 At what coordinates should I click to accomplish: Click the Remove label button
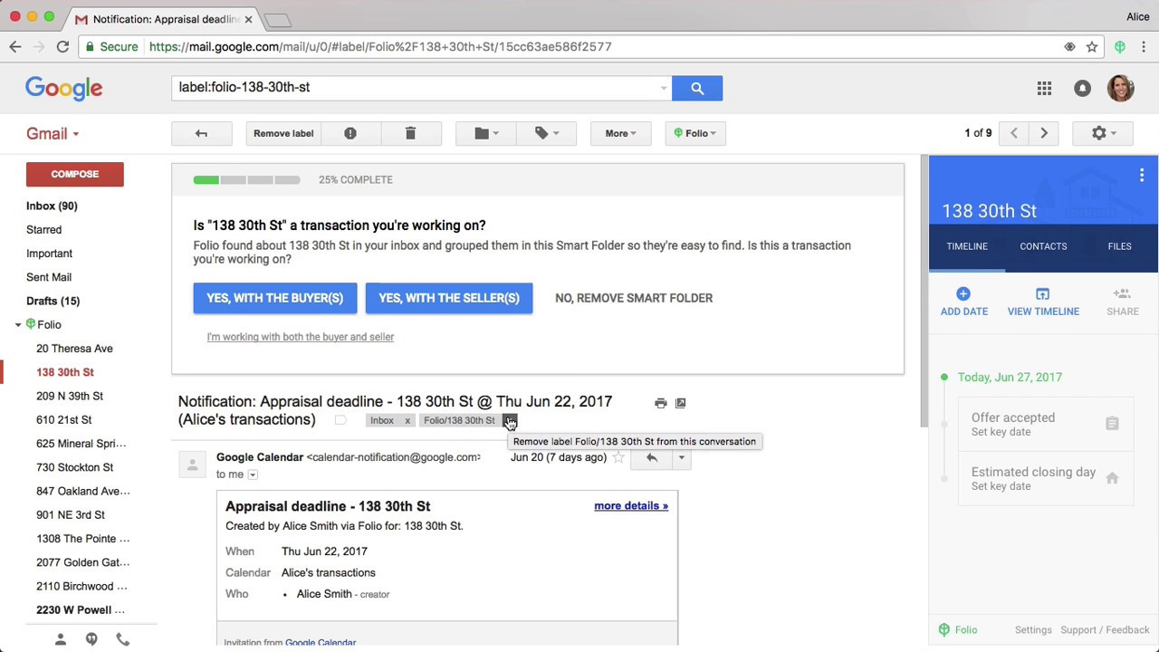click(x=283, y=133)
